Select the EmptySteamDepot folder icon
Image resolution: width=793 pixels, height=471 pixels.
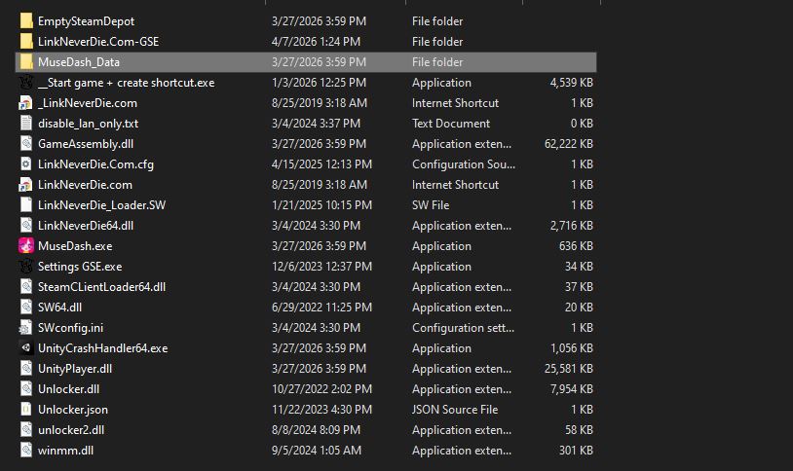click(x=26, y=21)
